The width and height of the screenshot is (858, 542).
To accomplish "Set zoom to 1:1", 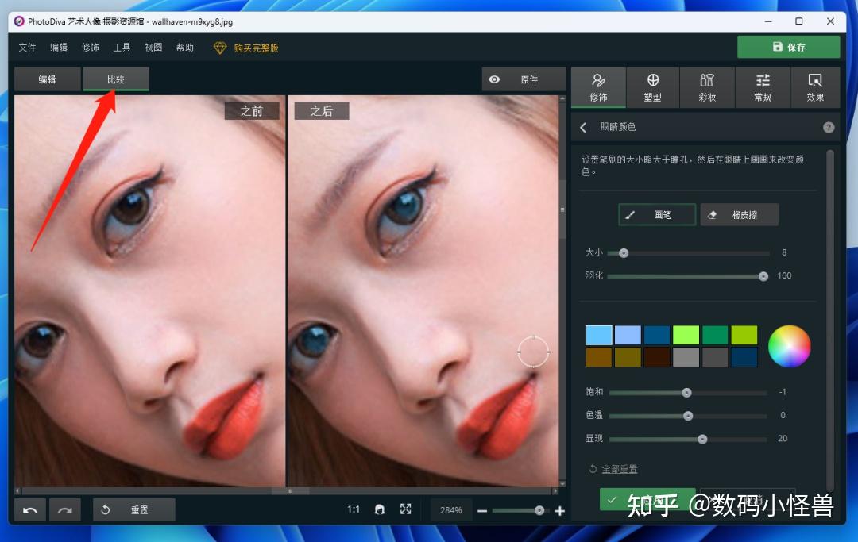I will (354, 509).
